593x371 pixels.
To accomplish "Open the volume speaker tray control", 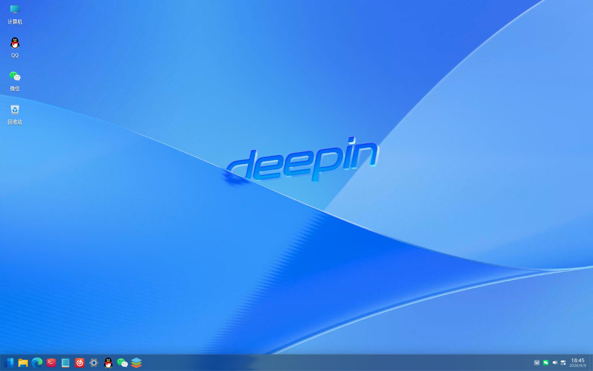I will point(555,363).
